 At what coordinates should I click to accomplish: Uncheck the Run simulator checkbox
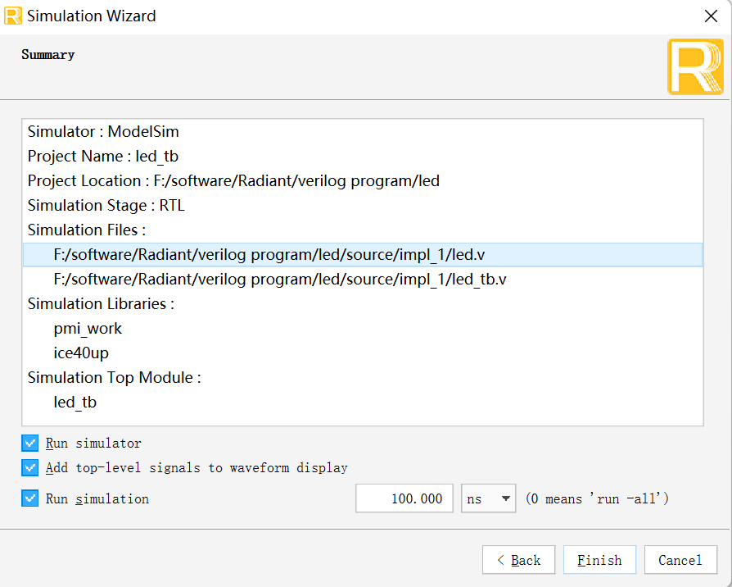click(x=29, y=443)
